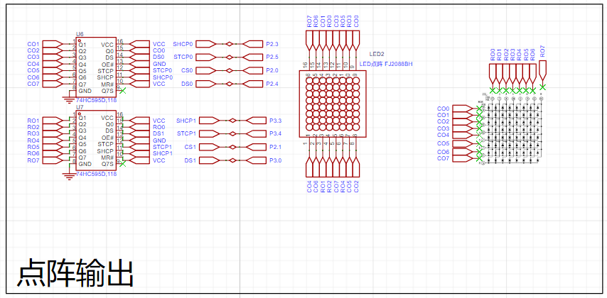
Task: Click the 74HC595D,118 label under U6
Action: click(x=97, y=100)
